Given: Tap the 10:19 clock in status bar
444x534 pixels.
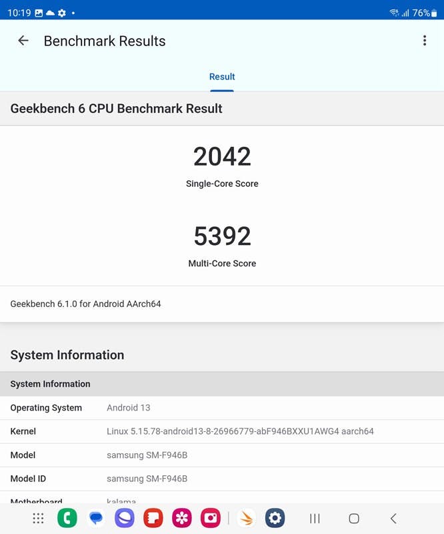Looking at the screenshot, I should click(19, 13).
